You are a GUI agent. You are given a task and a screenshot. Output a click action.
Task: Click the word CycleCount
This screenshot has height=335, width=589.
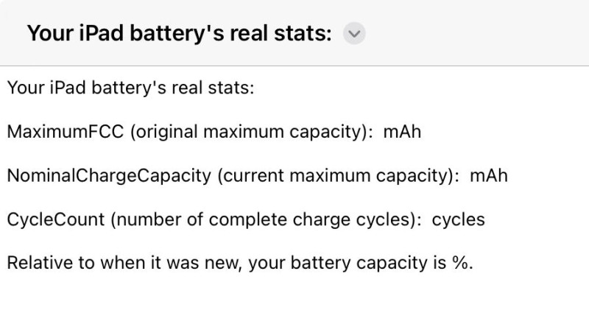click(x=56, y=219)
